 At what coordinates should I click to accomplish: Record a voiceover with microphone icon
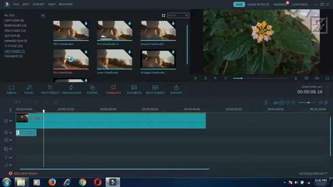coord(296,78)
